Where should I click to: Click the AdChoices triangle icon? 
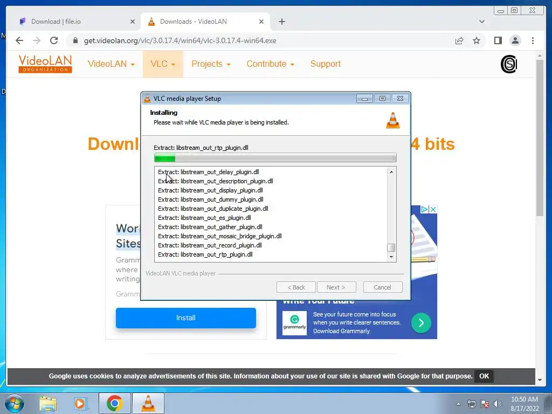pos(425,210)
